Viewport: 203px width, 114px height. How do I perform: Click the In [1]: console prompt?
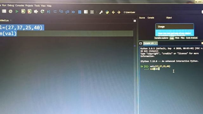point(145,66)
